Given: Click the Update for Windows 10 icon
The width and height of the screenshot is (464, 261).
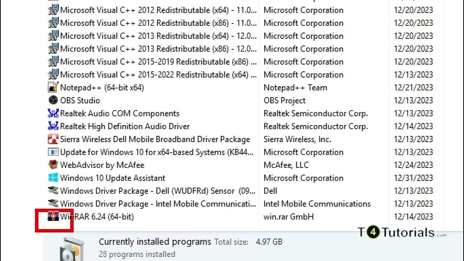Looking at the screenshot, I should 53,152.
